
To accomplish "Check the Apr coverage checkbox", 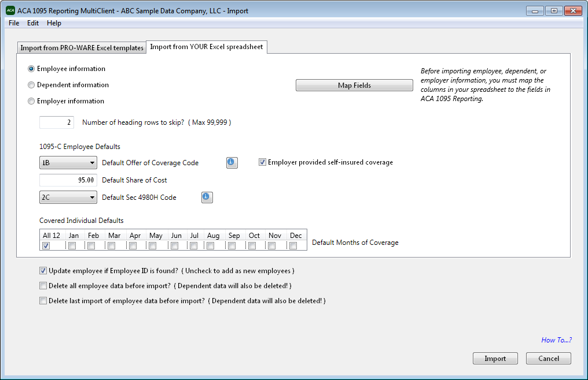I will pos(133,245).
